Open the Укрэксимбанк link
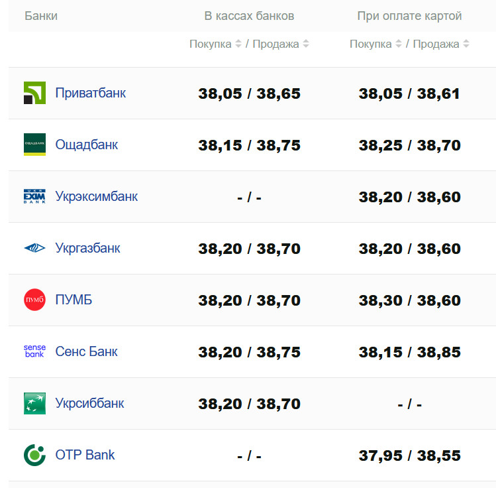Image resolution: width=496 pixels, height=488 pixels. (x=97, y=196)
